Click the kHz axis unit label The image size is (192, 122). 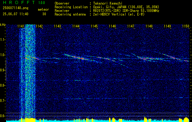tap(3, 25)
